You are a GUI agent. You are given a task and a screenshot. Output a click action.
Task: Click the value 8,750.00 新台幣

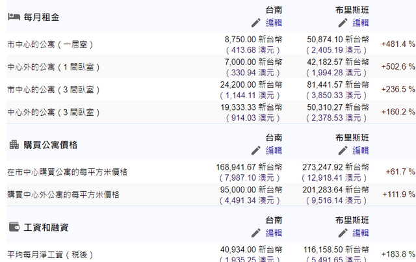click(x=253, y=39)
